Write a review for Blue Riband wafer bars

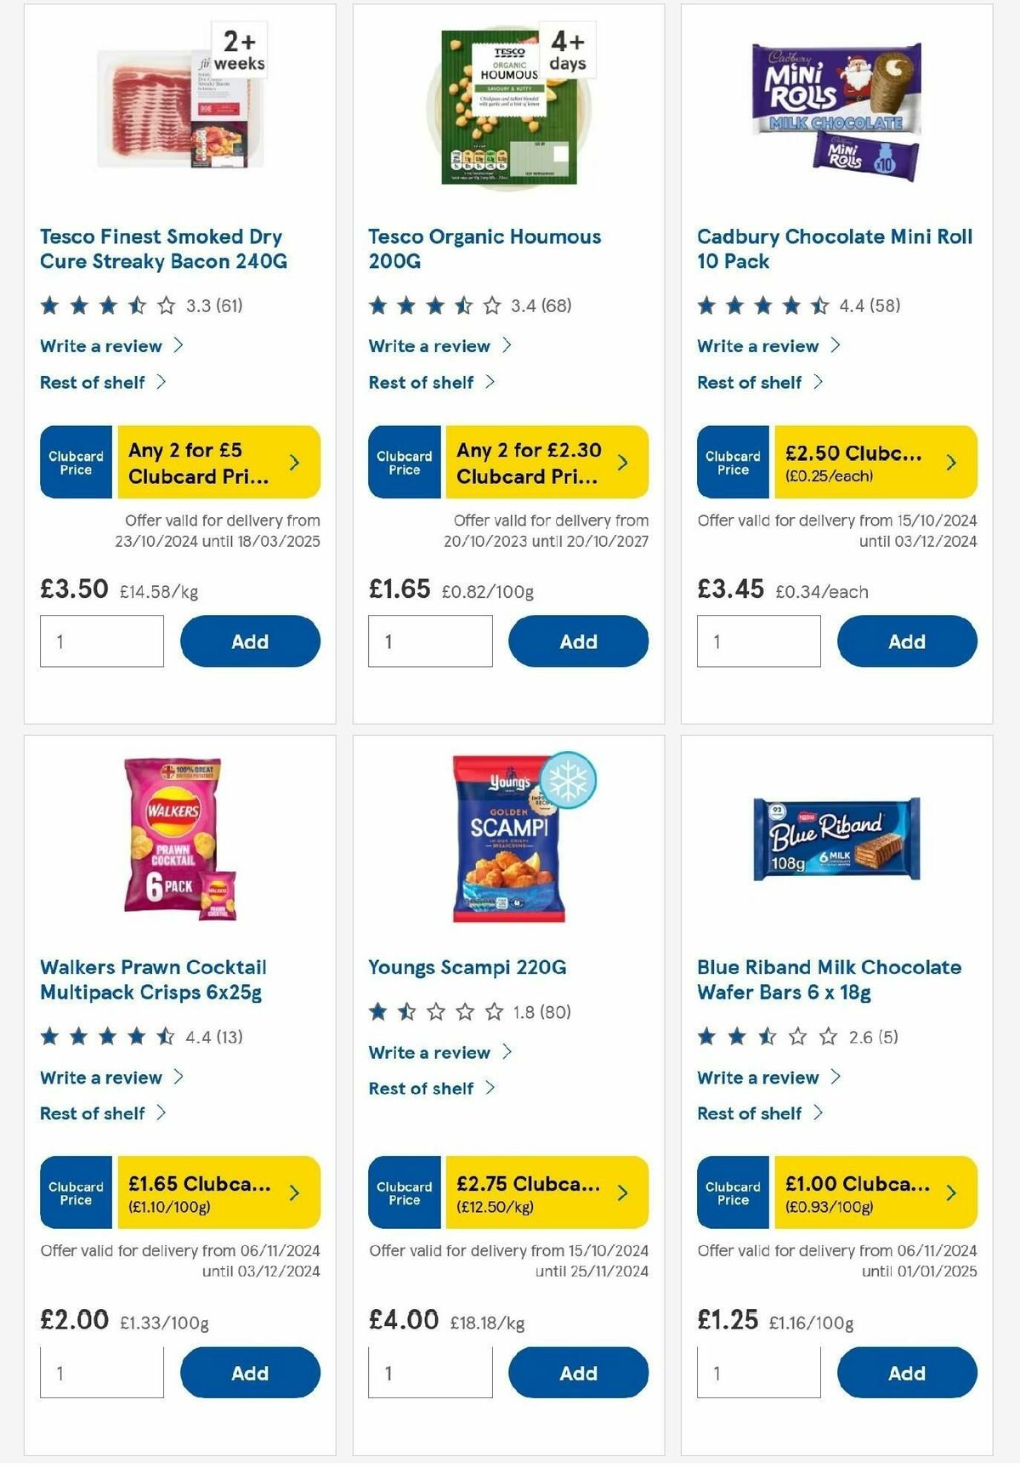[757, 1077]
